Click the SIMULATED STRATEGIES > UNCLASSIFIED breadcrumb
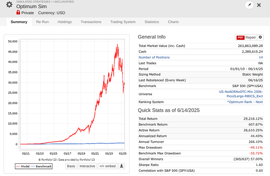 pos(45,2)
